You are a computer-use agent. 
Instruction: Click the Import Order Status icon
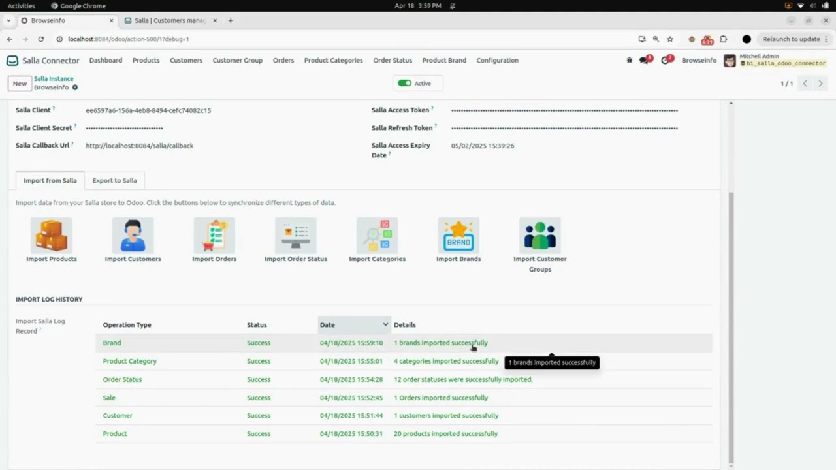(x=296, y=235)
